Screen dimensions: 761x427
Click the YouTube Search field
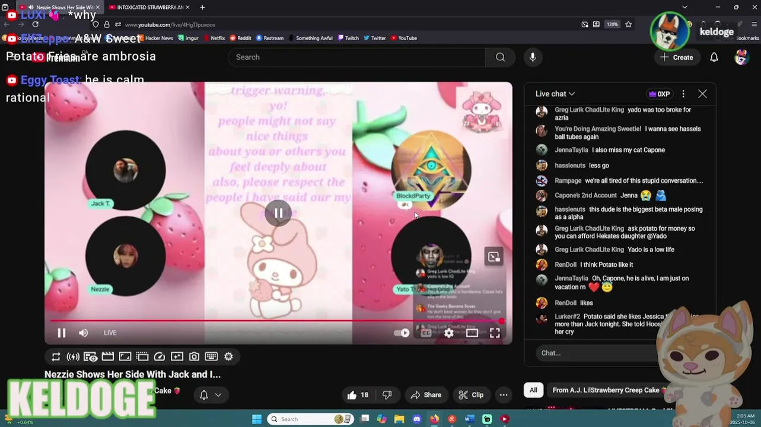[x=356, y=57]
